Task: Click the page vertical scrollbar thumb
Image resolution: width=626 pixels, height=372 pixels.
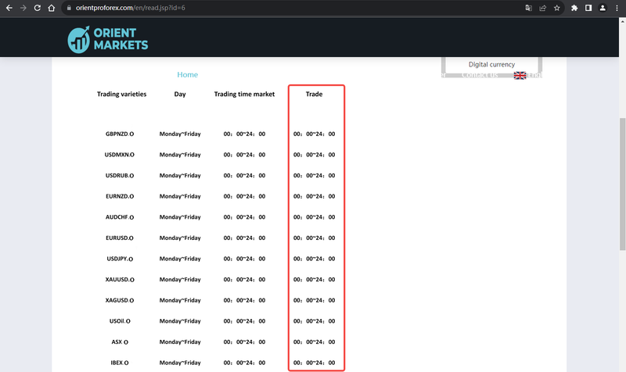Action: 622,184
